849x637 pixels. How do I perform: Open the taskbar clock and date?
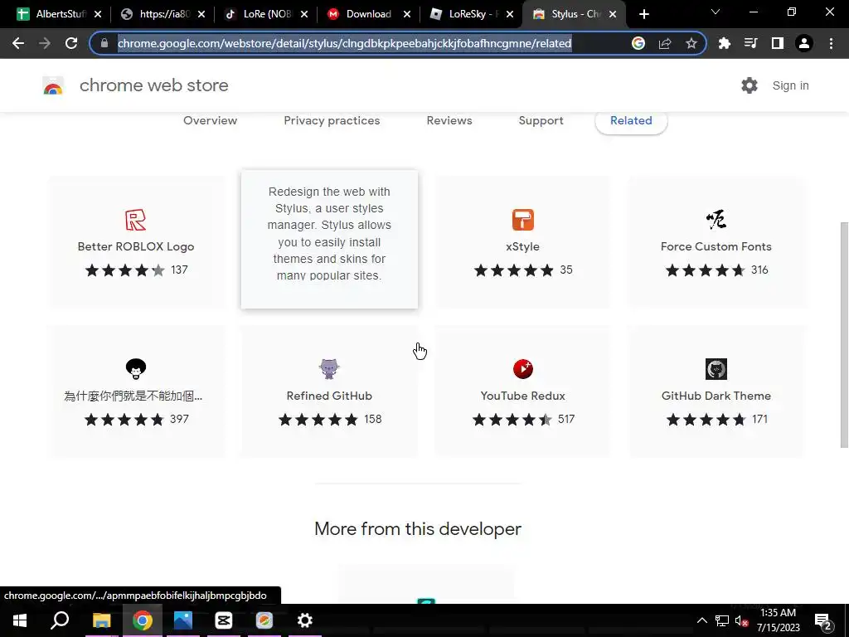[778, 620]
